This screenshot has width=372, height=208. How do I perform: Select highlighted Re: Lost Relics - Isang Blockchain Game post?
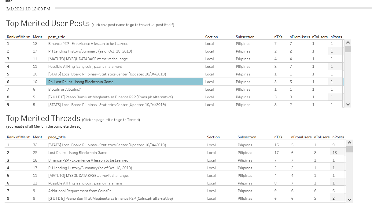pos(124,82)
